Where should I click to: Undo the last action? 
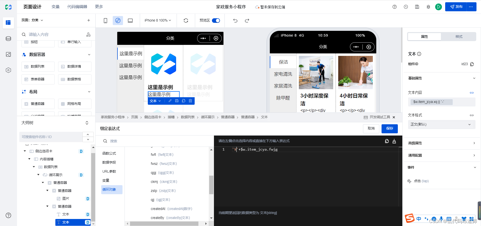click(235, 21)
